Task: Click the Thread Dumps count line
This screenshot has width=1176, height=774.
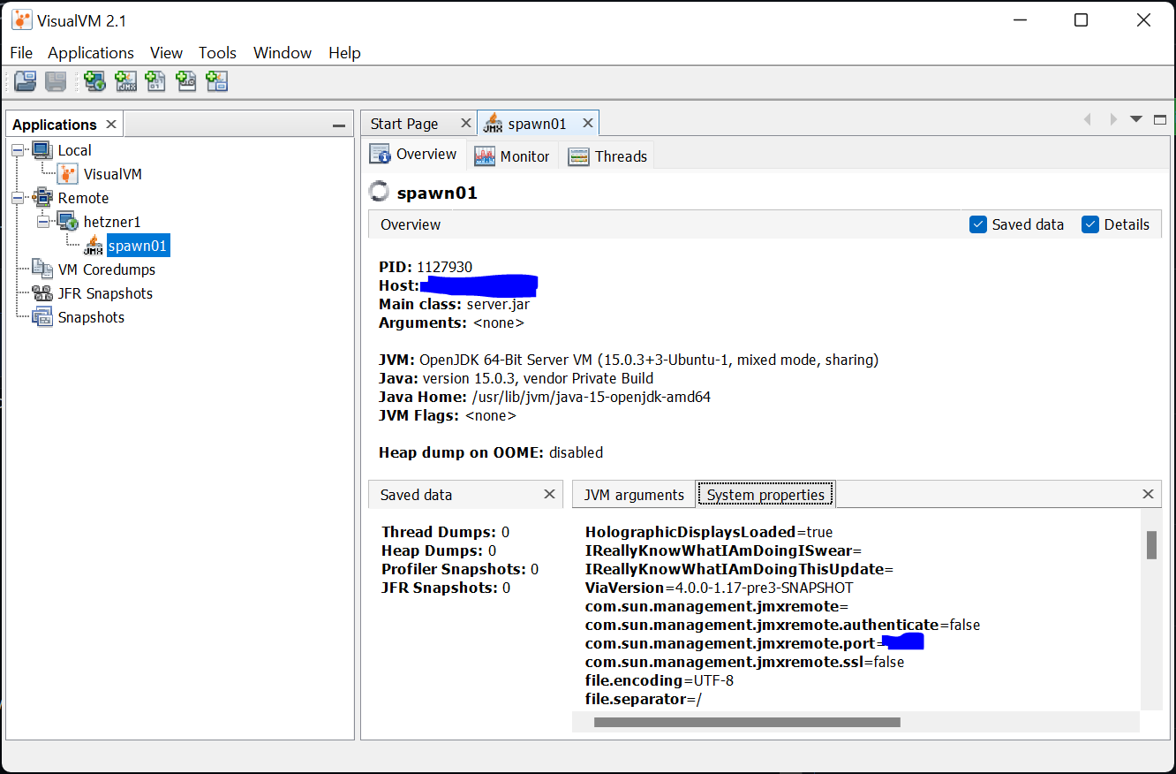Action: click(445, 532)
